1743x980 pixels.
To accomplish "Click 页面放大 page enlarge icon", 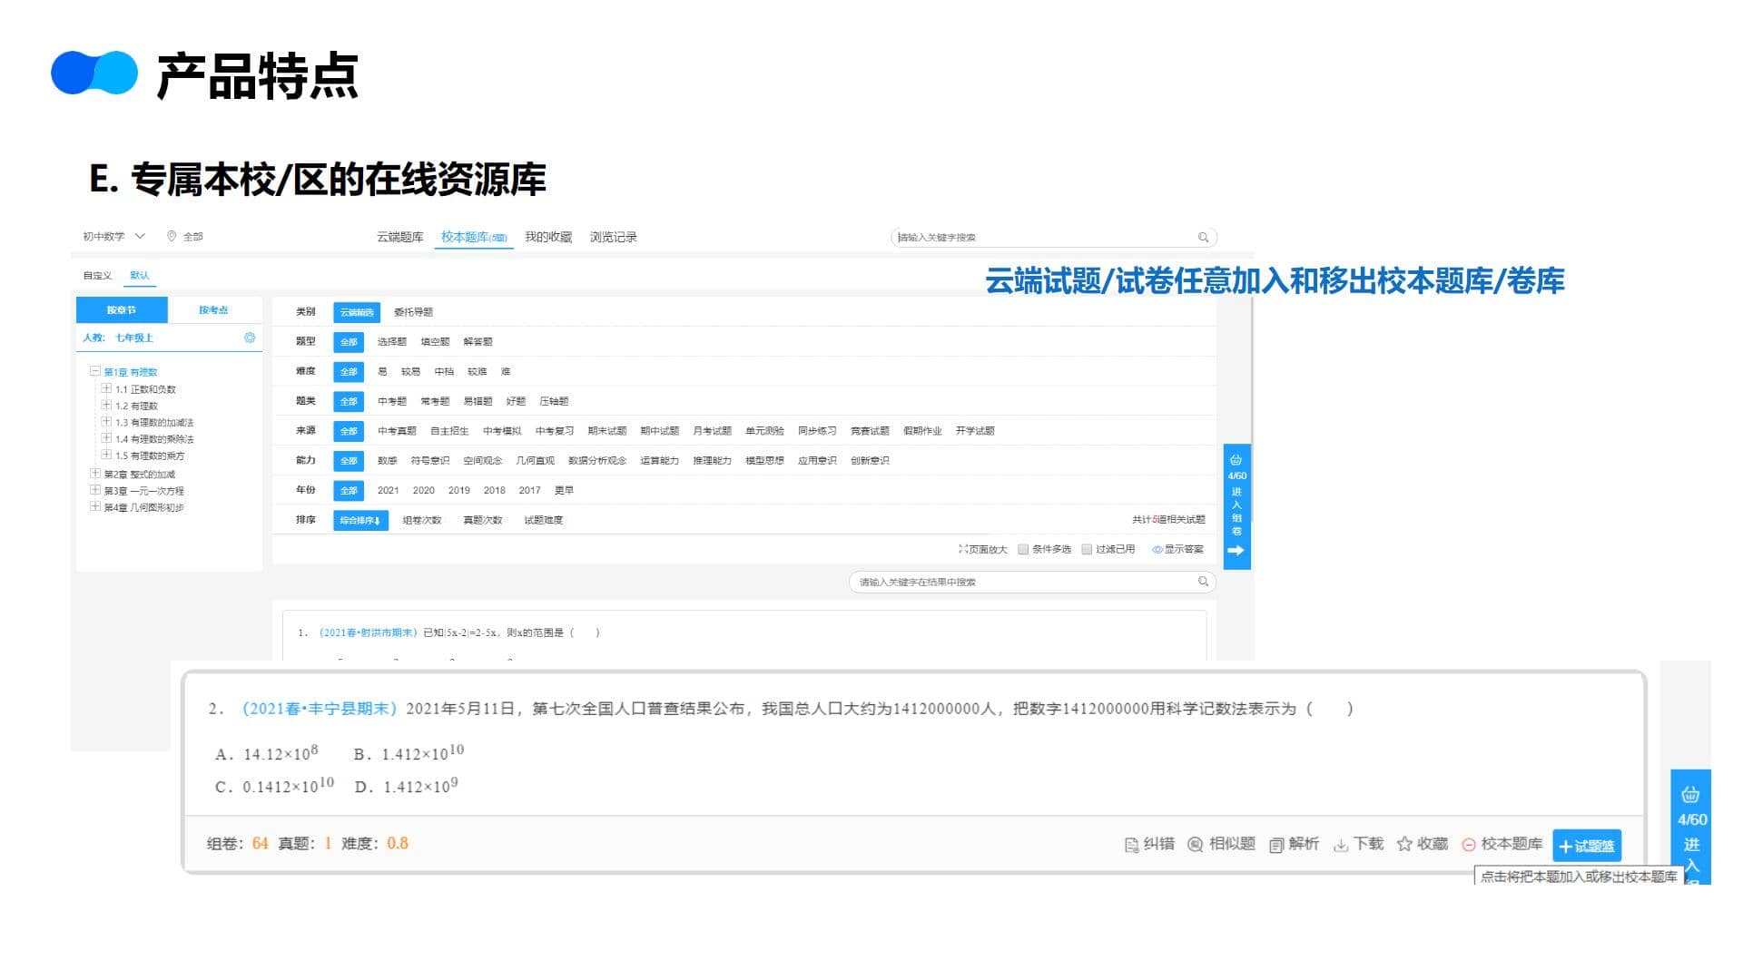I will tap(962, 549).
